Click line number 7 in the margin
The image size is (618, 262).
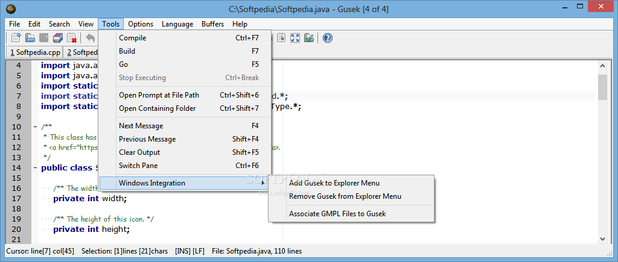click(19, 96)
